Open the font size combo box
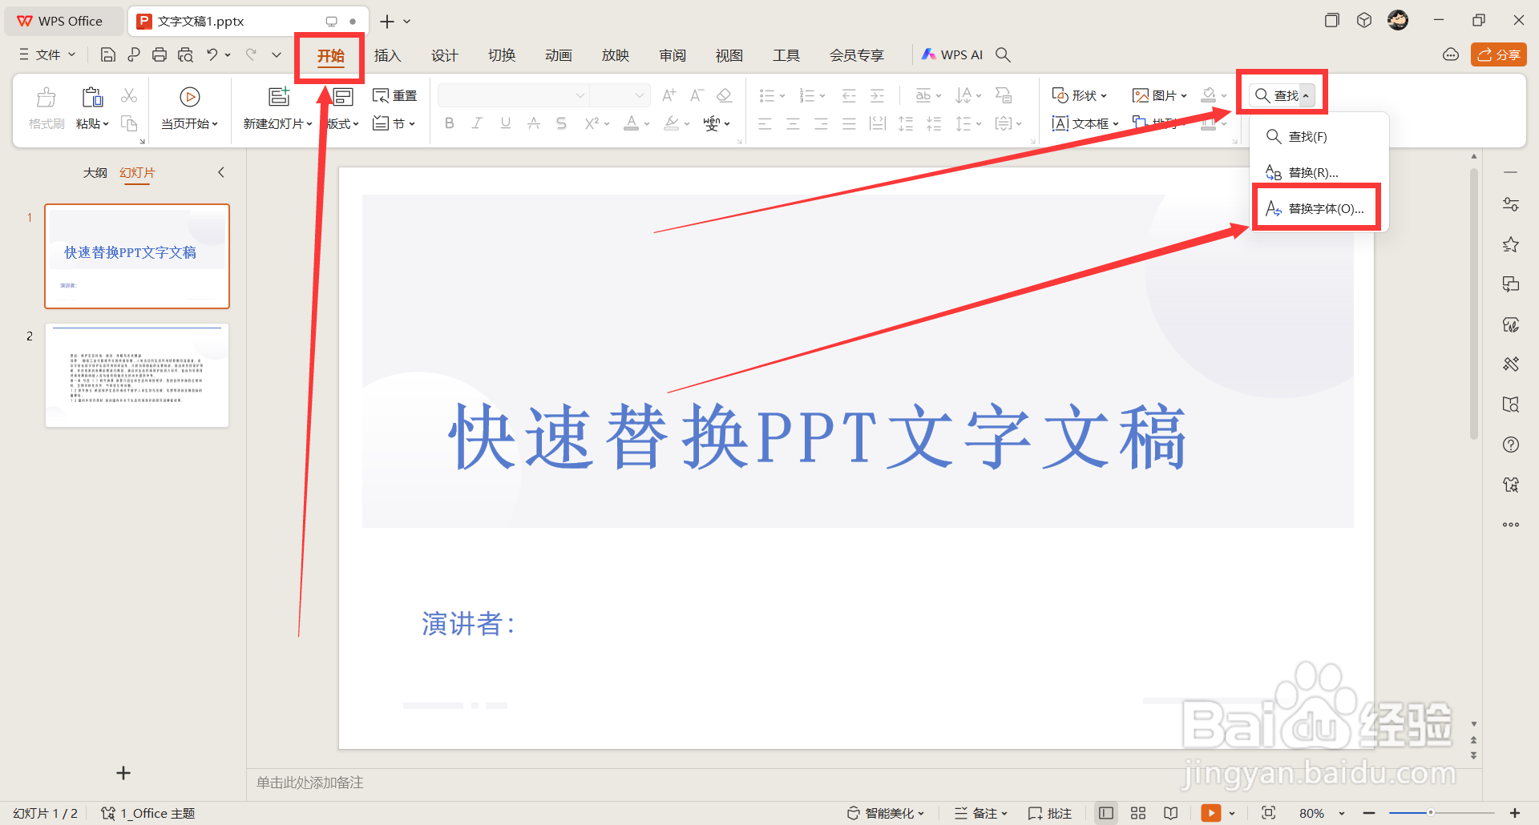Viewport: 1539px width, 825px height. tap(619, 96)
